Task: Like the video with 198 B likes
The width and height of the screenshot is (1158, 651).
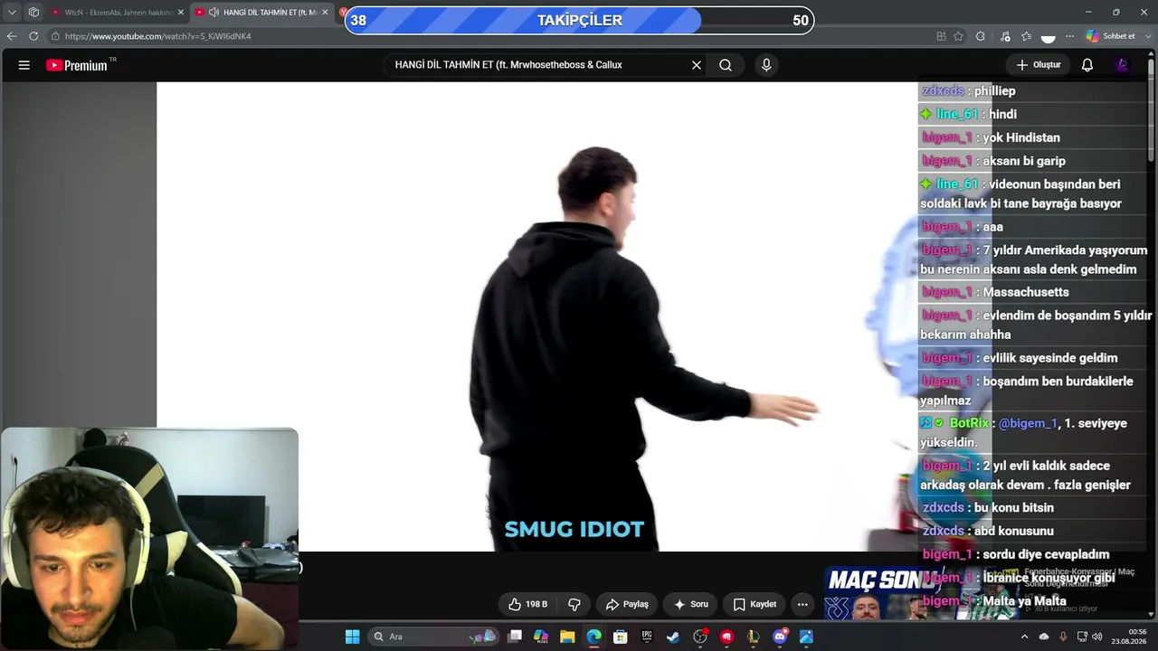Action: pos(527,604)
